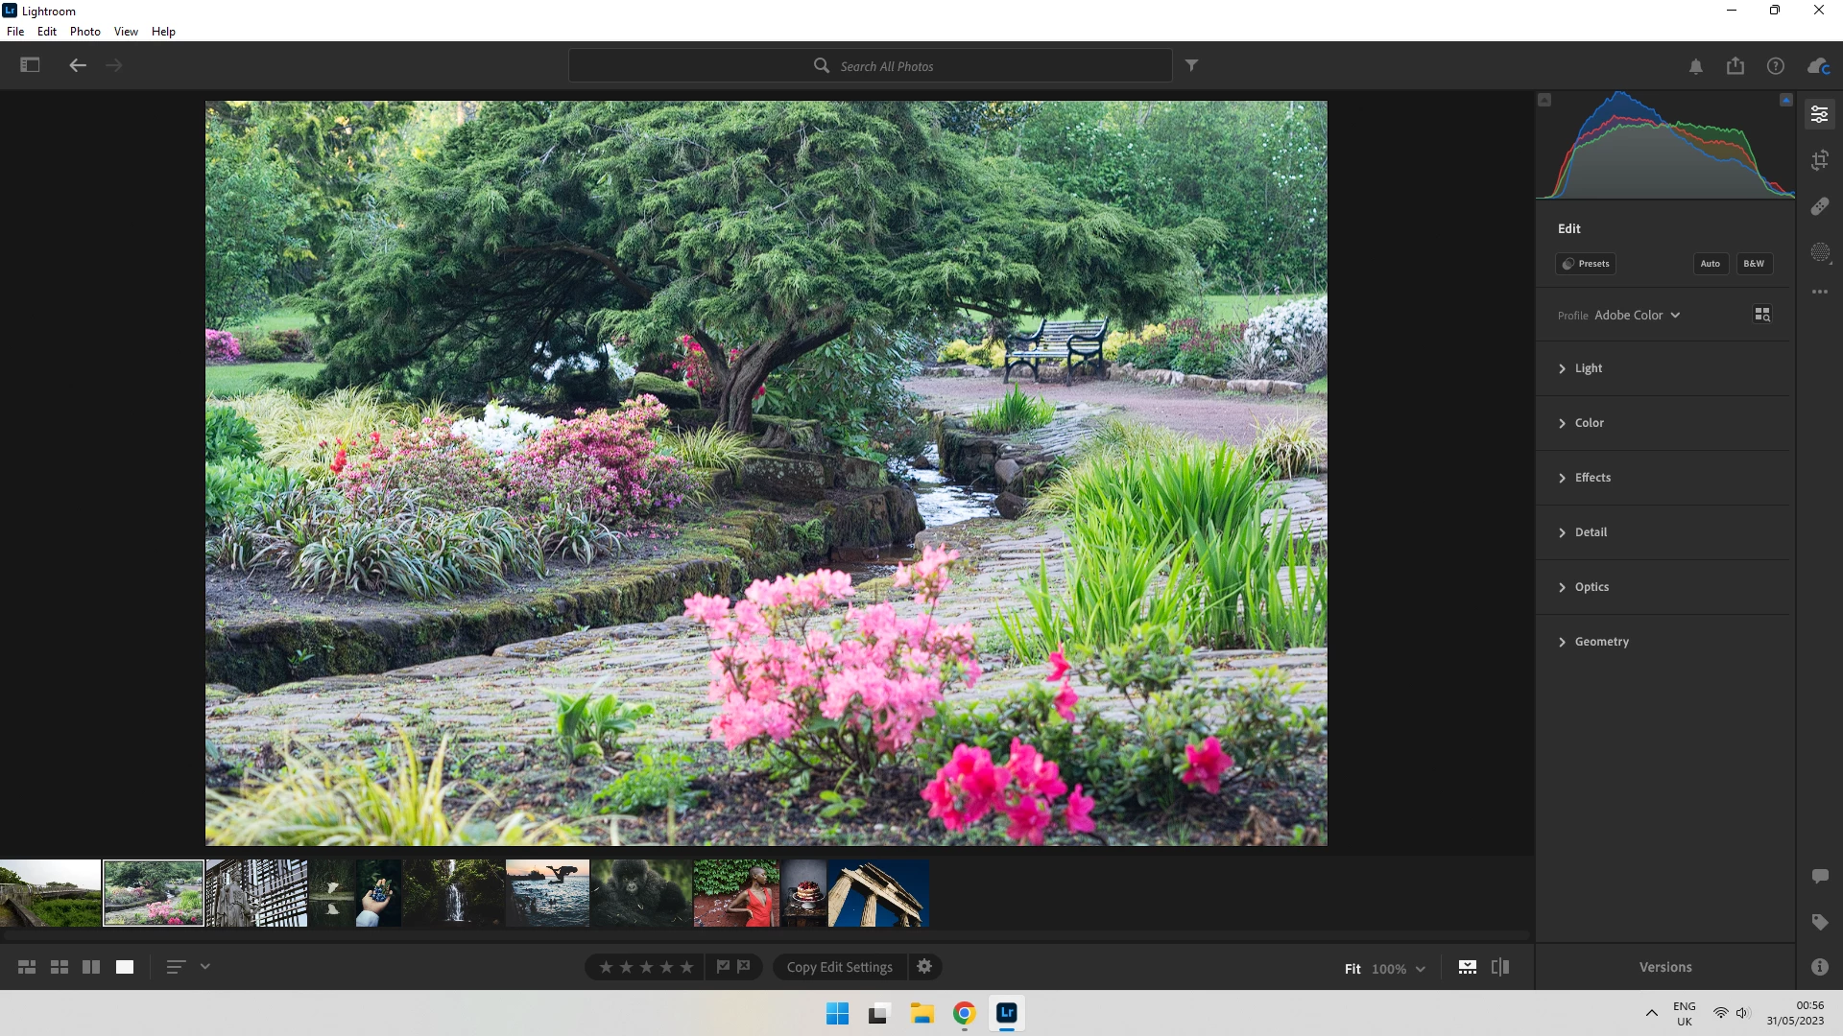Click the Auto button

pyautogui.click(x=1710, y=264)
